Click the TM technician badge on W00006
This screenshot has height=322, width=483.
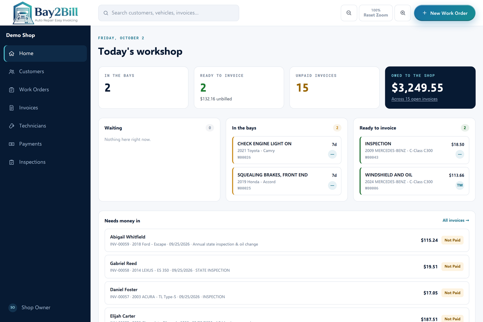coord(460,185)
